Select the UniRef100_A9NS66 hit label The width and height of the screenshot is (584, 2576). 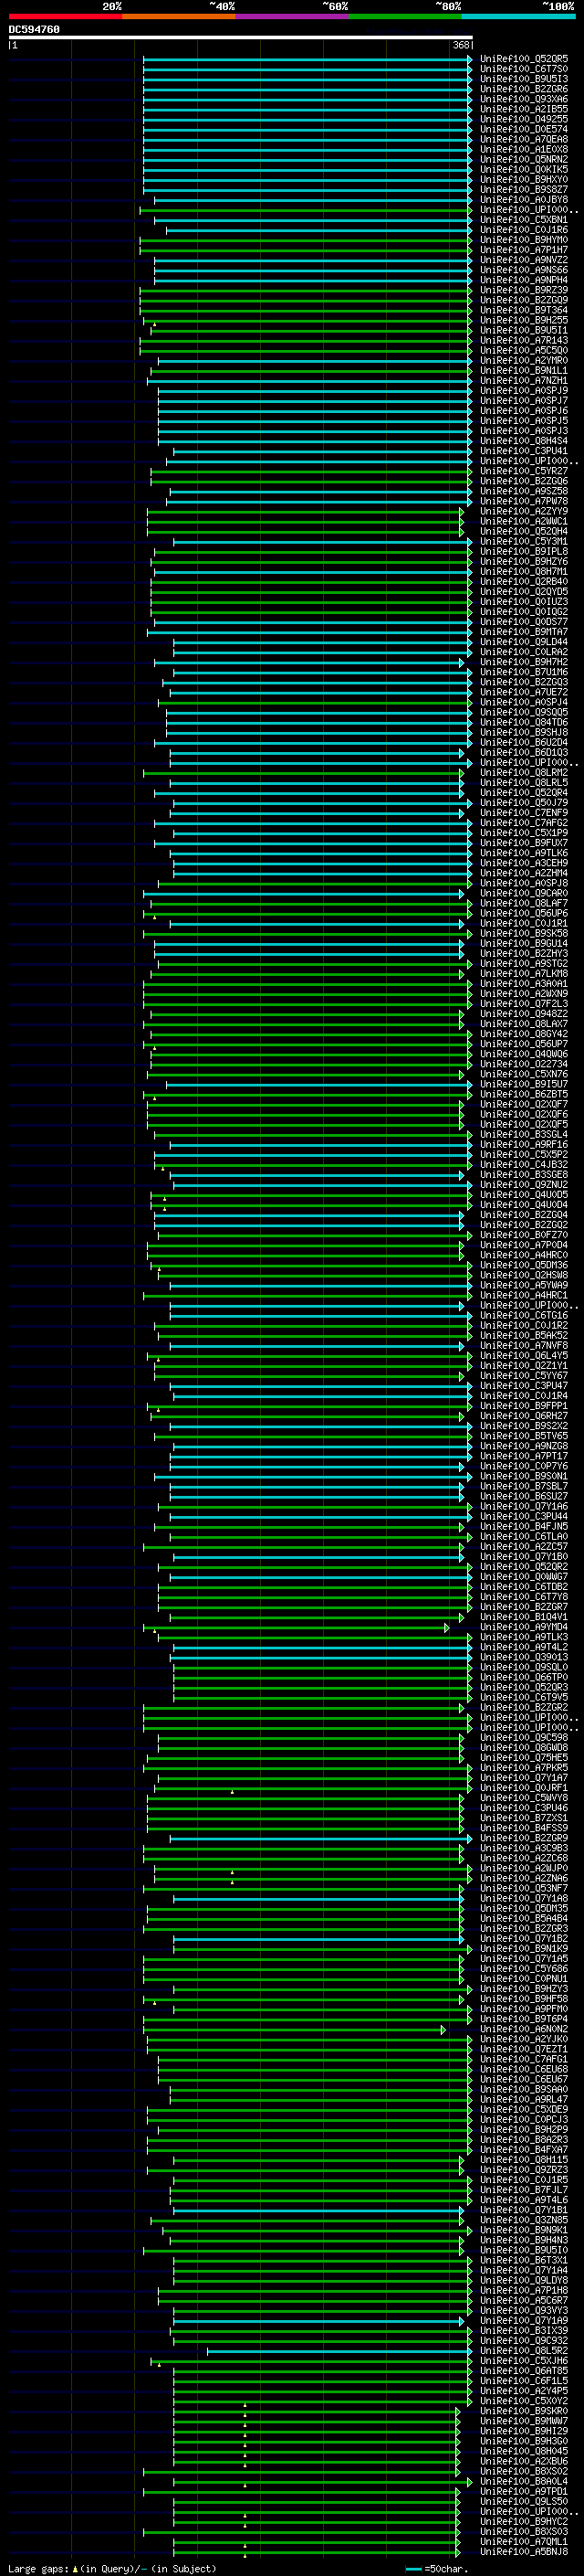click(524, 270)
